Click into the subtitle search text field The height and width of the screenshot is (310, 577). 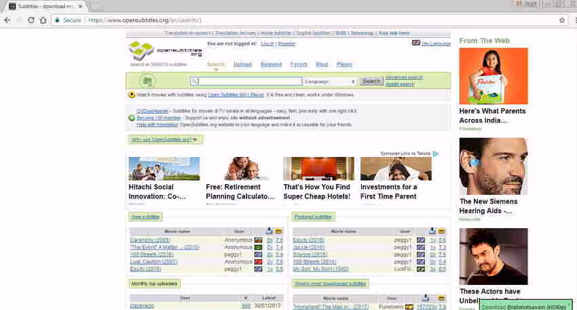pos(246,81)
